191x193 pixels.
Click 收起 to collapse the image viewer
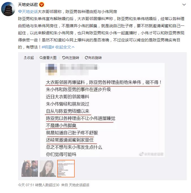click(x=29, y=58)
